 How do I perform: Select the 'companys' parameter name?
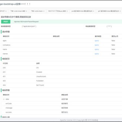6,45
